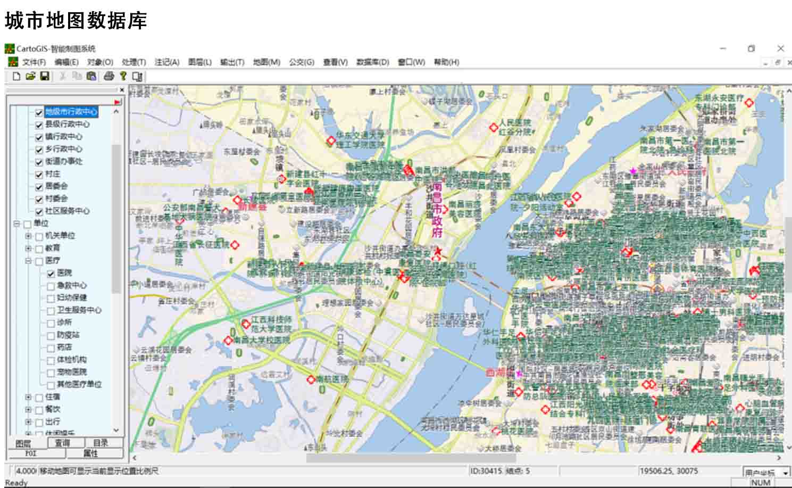Click the map's horizontal scrollbar thumb

tap(411, 458)
